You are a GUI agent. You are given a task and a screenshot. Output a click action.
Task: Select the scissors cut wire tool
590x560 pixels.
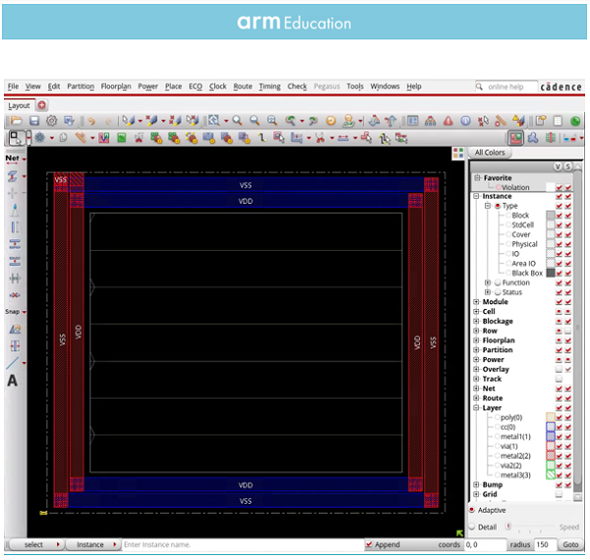321,138
